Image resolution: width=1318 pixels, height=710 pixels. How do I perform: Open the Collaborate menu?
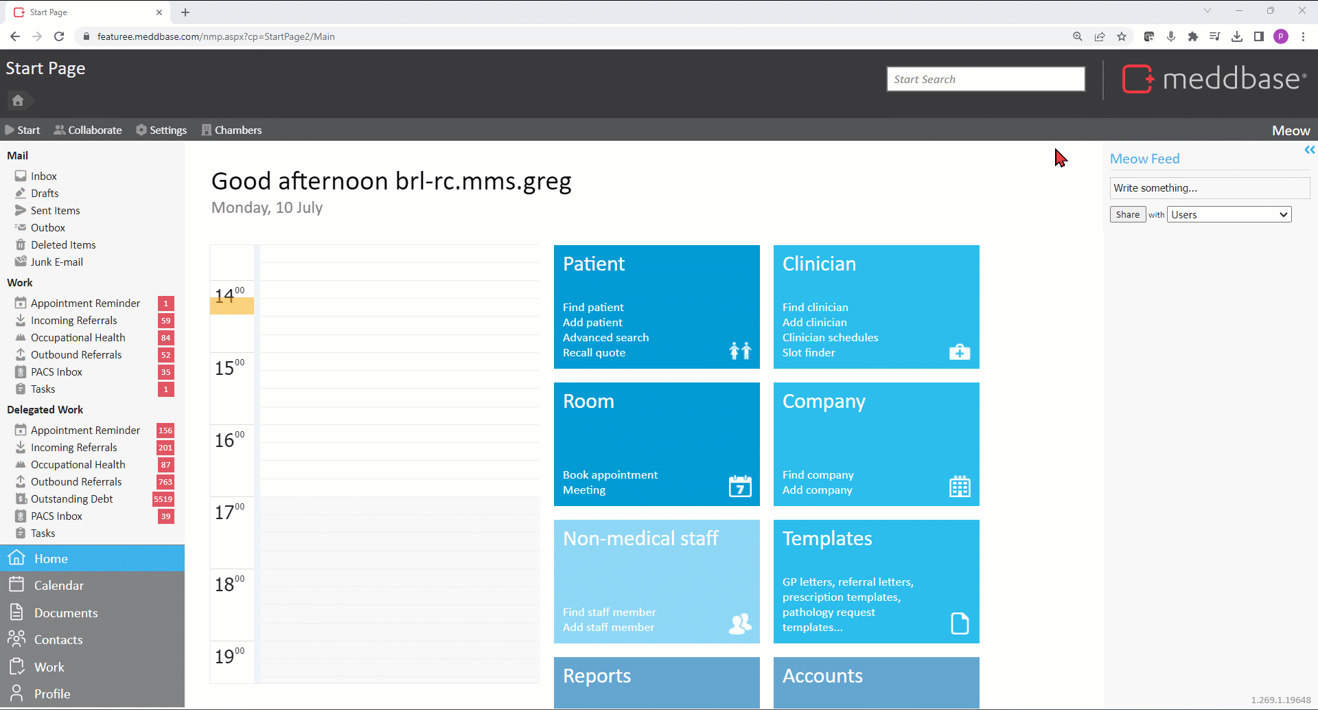tap(88, 130)
